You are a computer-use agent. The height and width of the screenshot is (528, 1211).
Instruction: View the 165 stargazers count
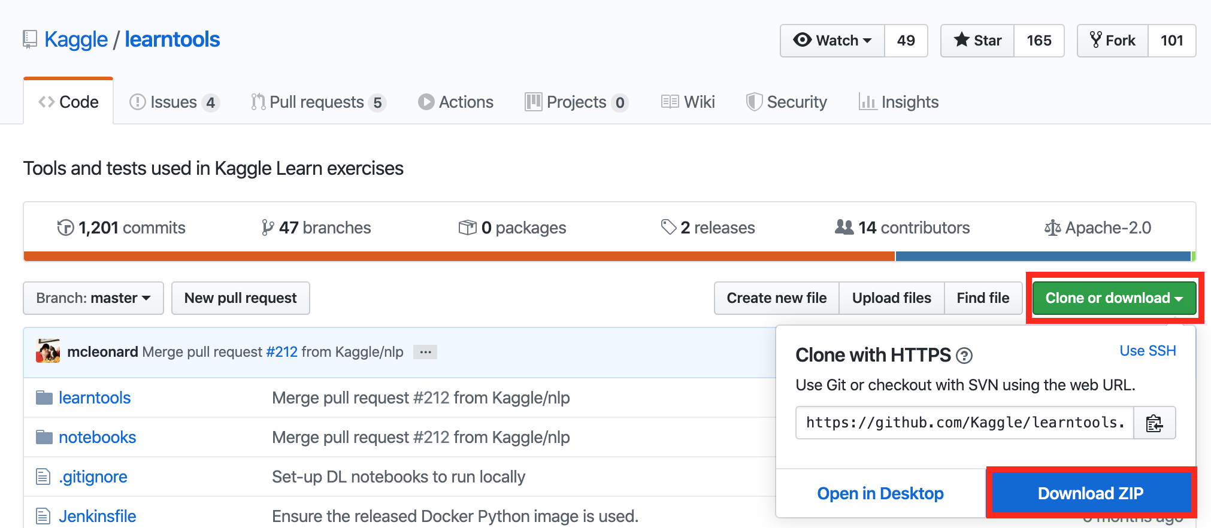click(x=1039, y=41)
